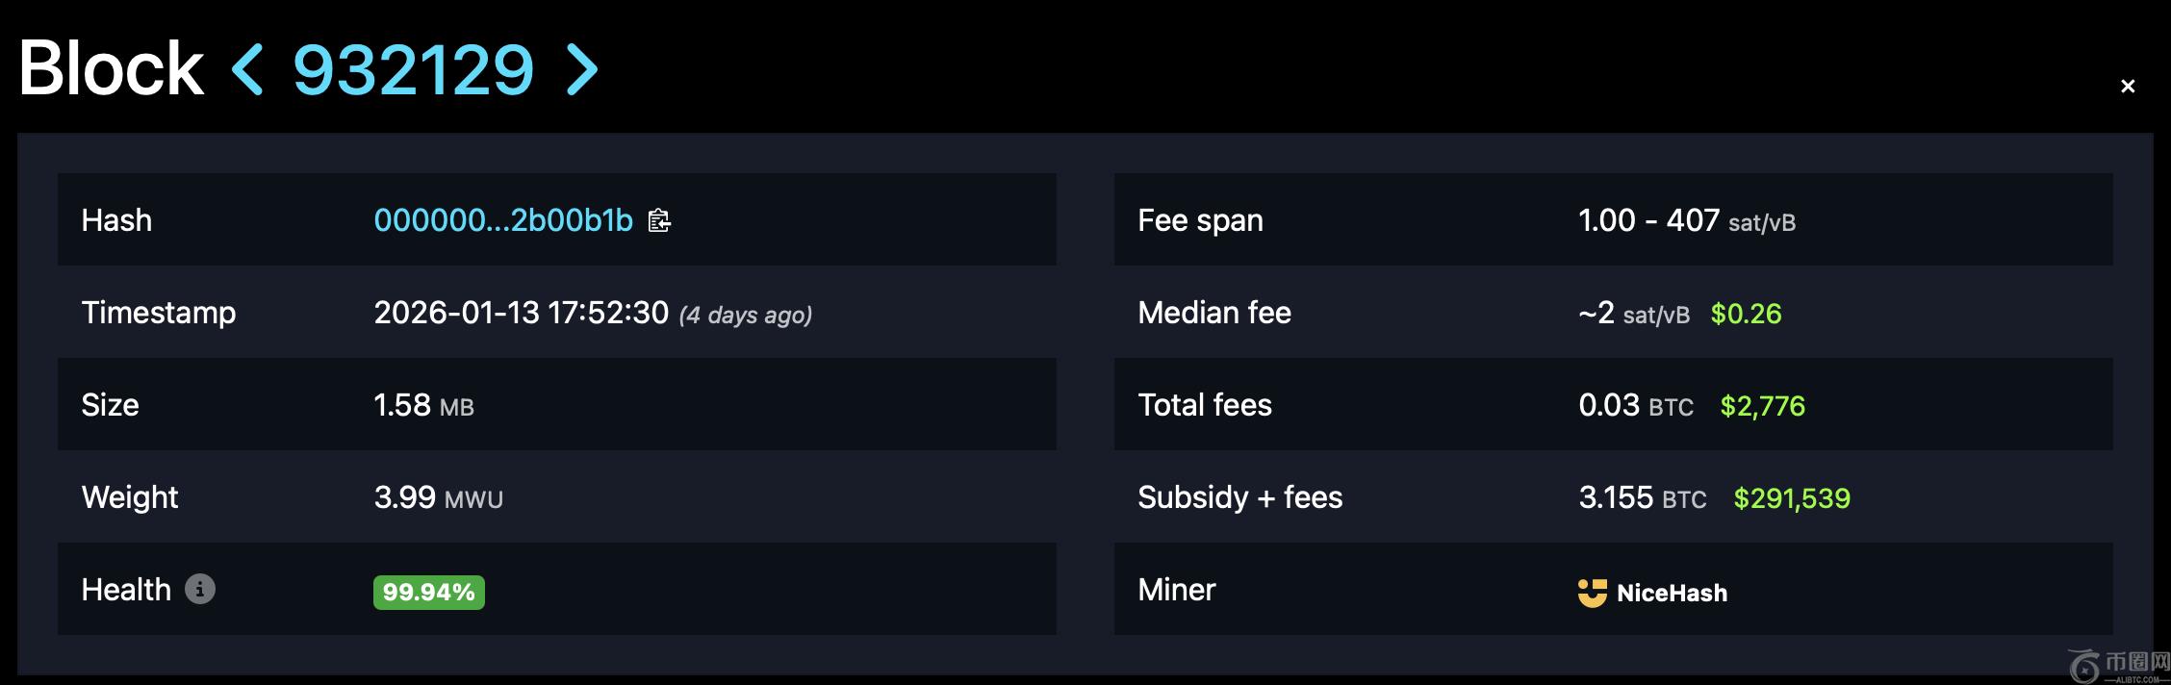Open the hash link 000000...2b00b1b

pyautogui.click(x=502, y=220)
